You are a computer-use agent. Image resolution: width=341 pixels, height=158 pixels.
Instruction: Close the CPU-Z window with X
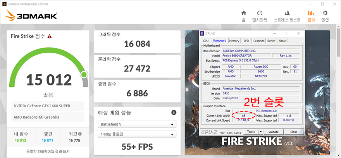pyautogui.click(x=299, y=33)
